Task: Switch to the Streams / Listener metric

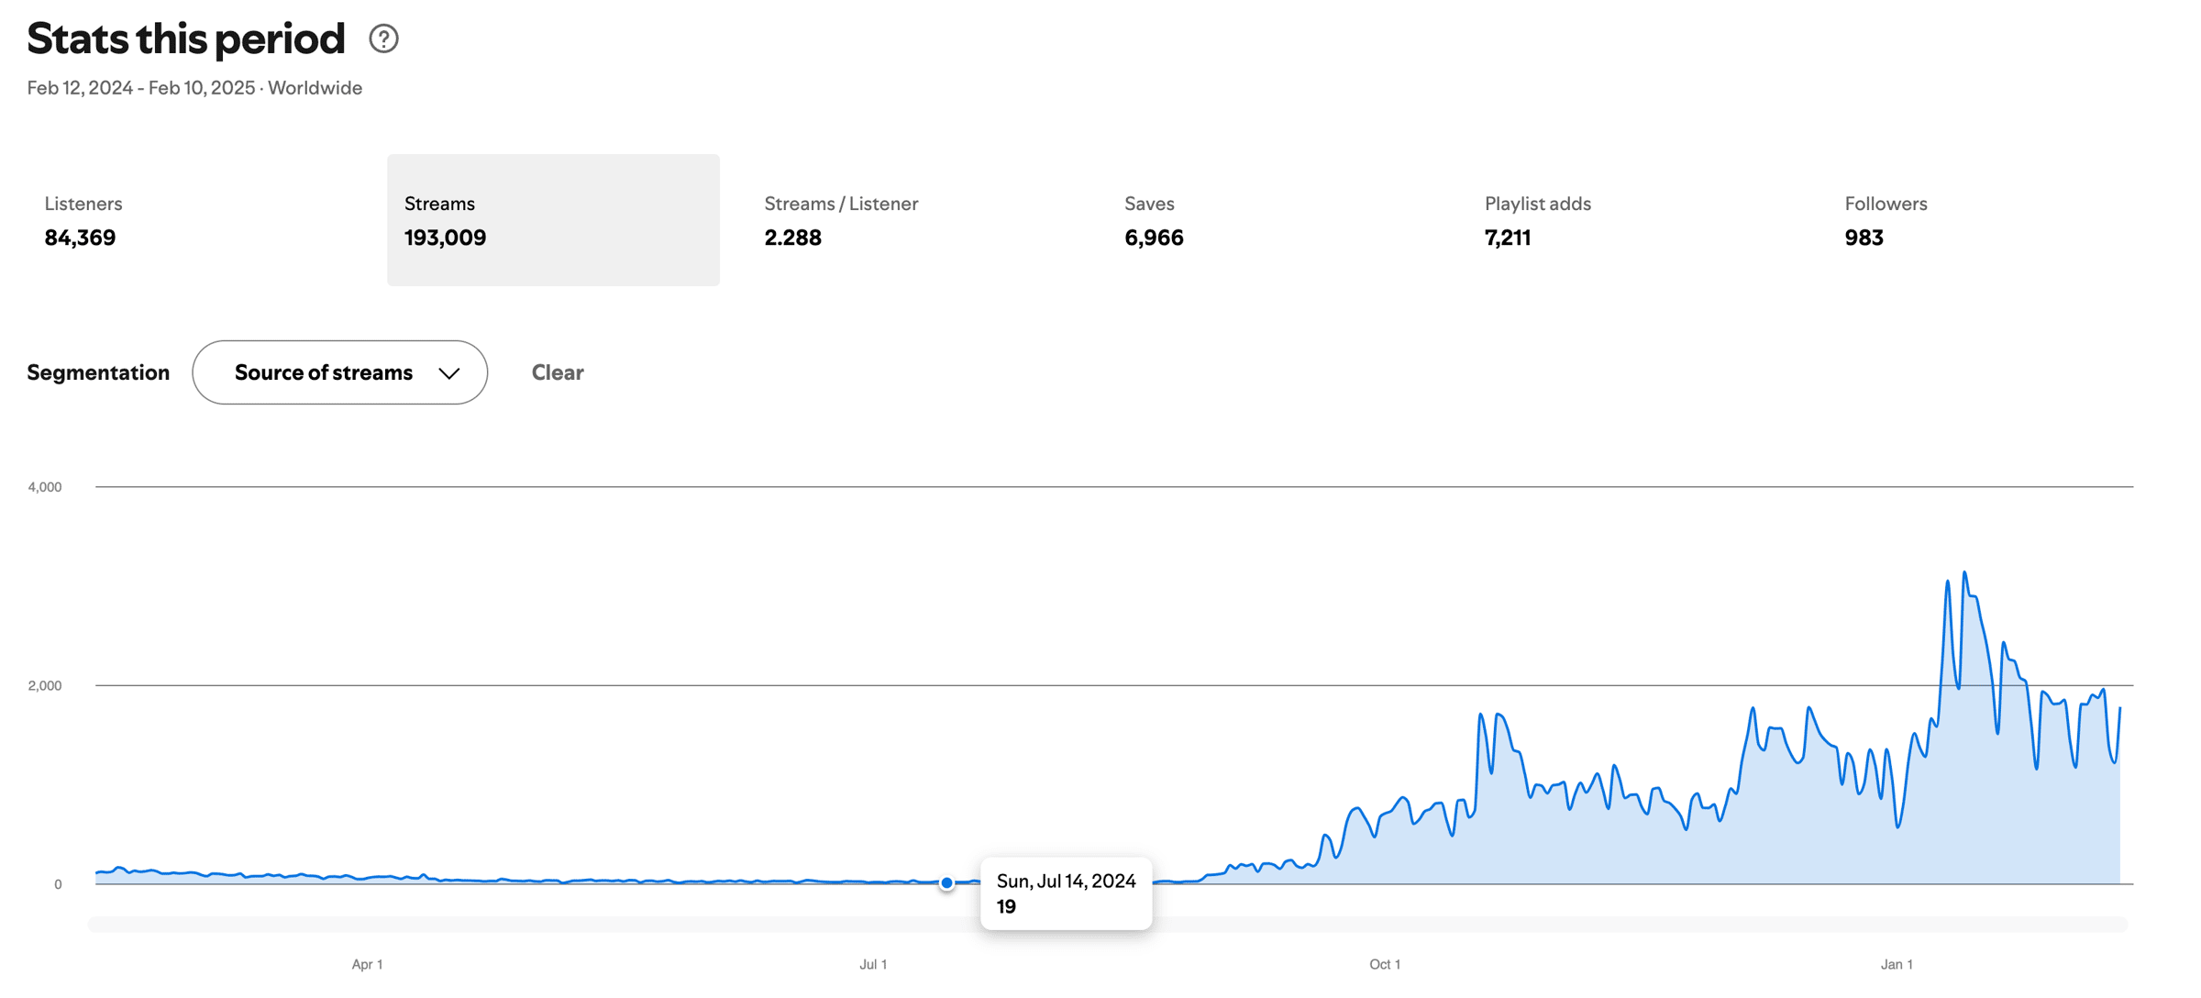Action: point(913,220)
